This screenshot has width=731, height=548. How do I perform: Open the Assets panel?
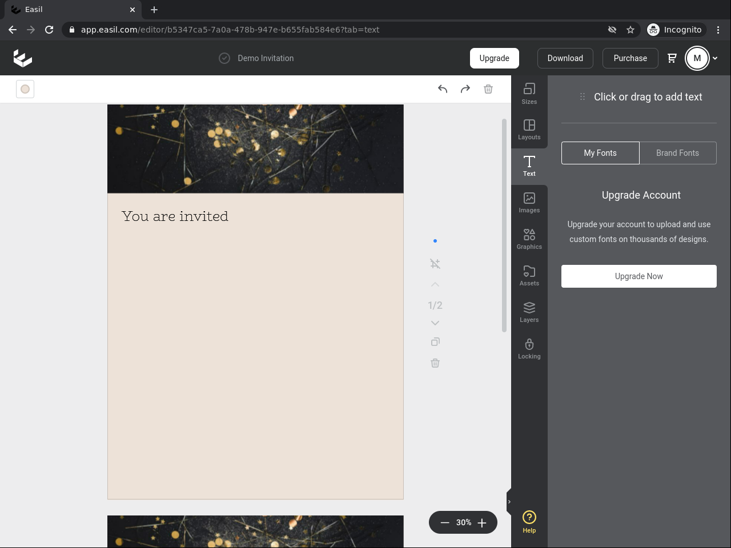pos(529,276)
